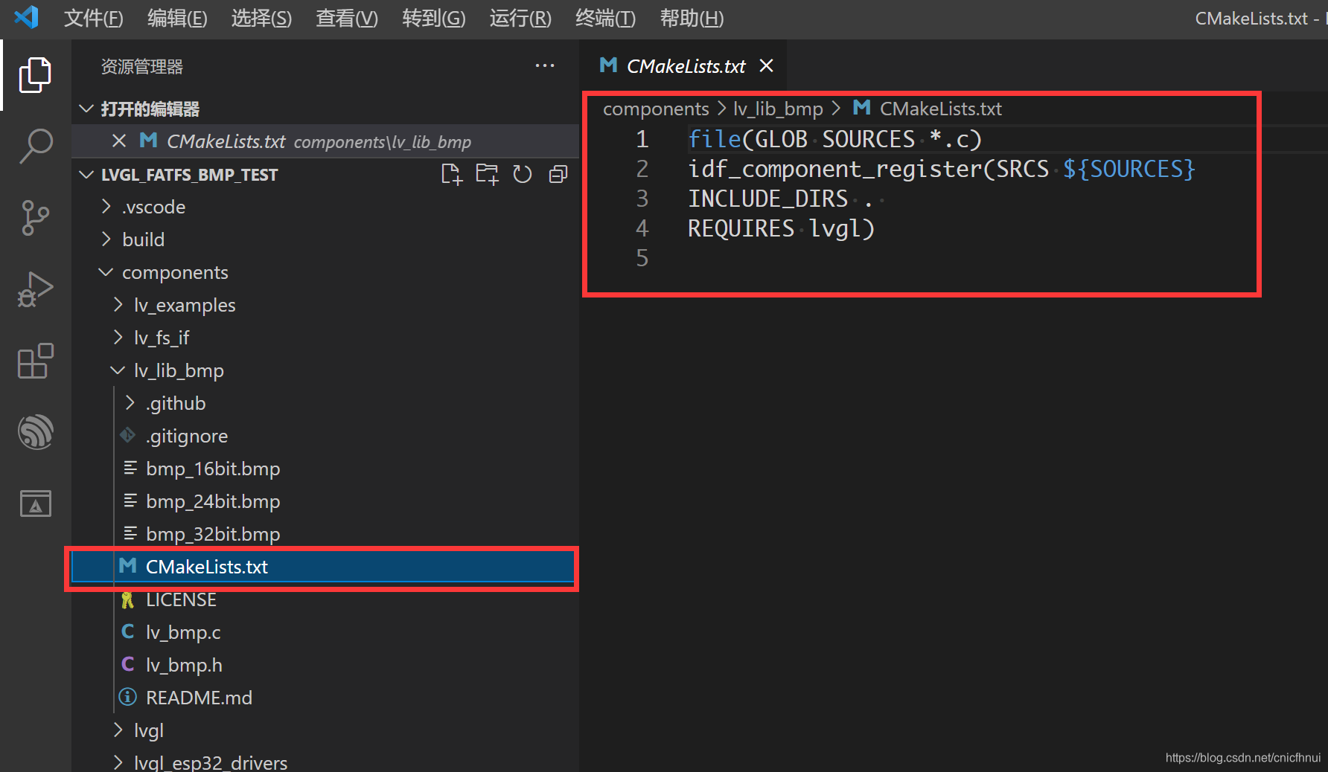Click the info icon of README.md
1328x772 pixels.
click(x=128, y=697)
